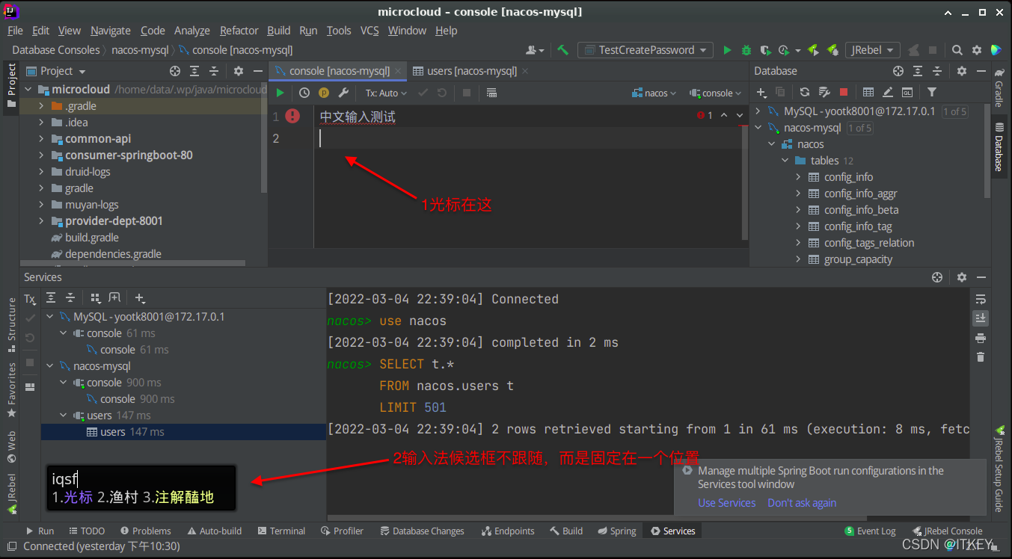This screenshot has height=559, width=1012.
Task: Open Services panel settings gear
Action: click(962, 277)
